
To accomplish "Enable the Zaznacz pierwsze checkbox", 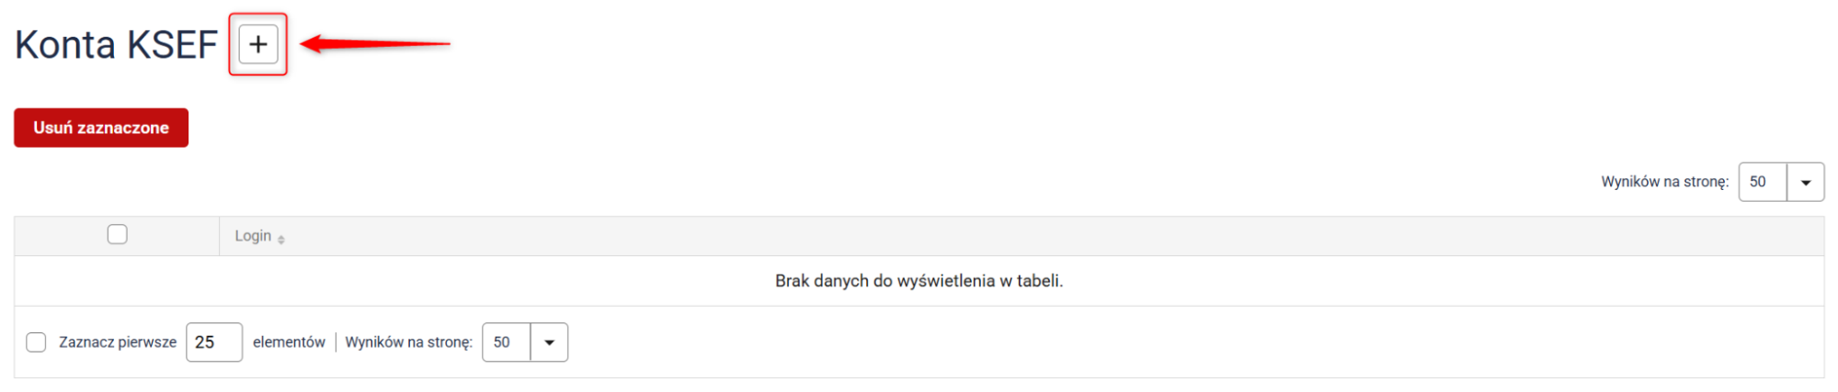I will 36,342.
